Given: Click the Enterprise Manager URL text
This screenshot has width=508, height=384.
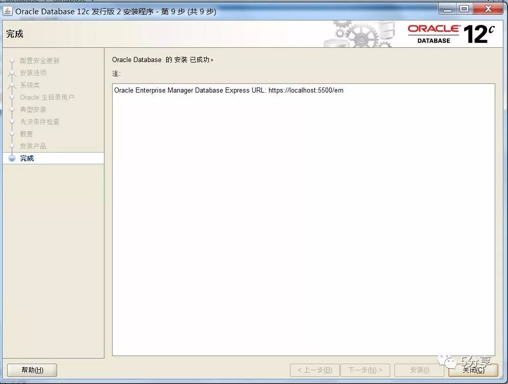Looking at the screenshot, I should coord(229,90).
